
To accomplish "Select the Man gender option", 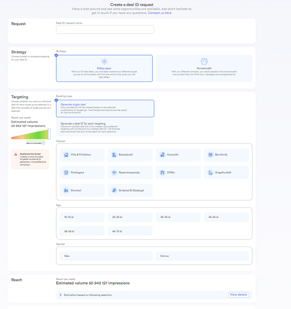I will coord(106,256).
